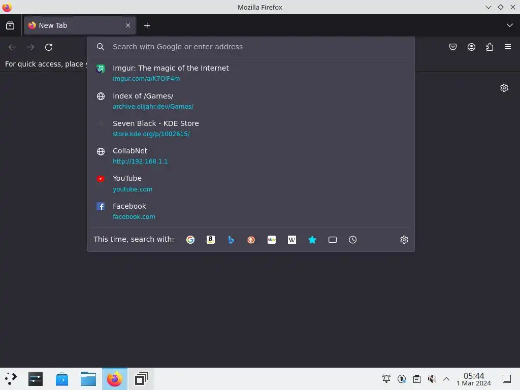Expand hidden system tray icons arrow
The image size is (520, 390).
click(446, 379)
